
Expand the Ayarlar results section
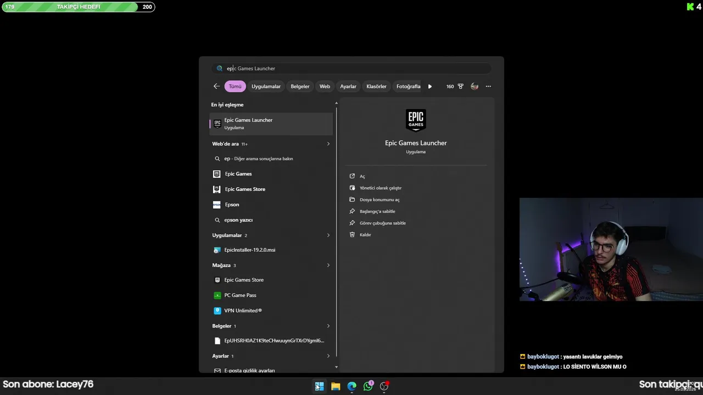[x=328, y=356]
